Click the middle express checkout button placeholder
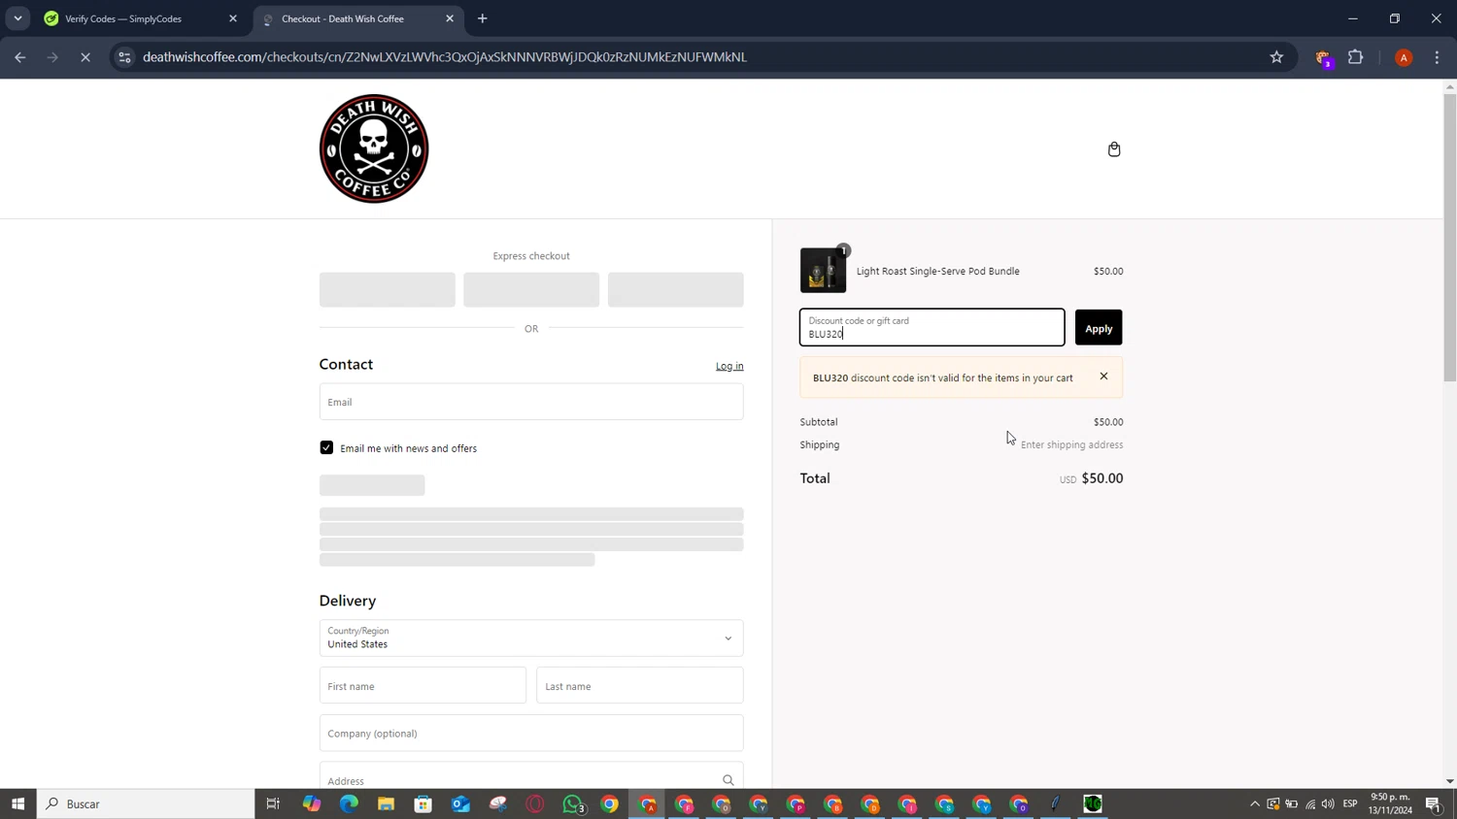This screenshot has height=819, width=1457. 531,289
